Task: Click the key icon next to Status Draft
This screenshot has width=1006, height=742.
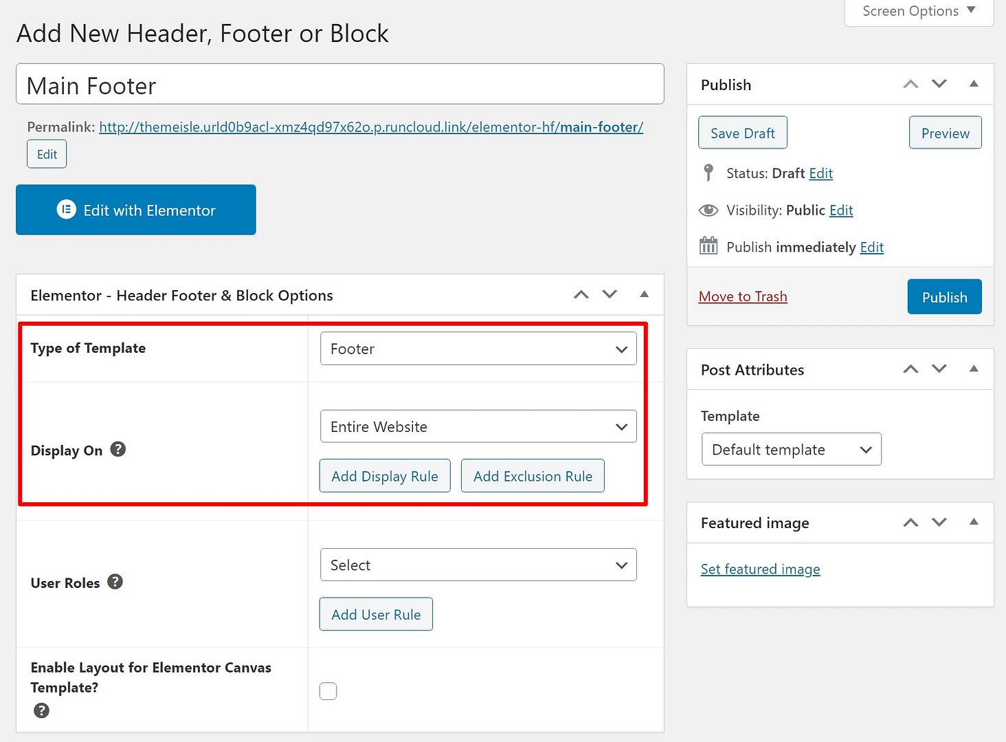Action: (x=708, y=173)
